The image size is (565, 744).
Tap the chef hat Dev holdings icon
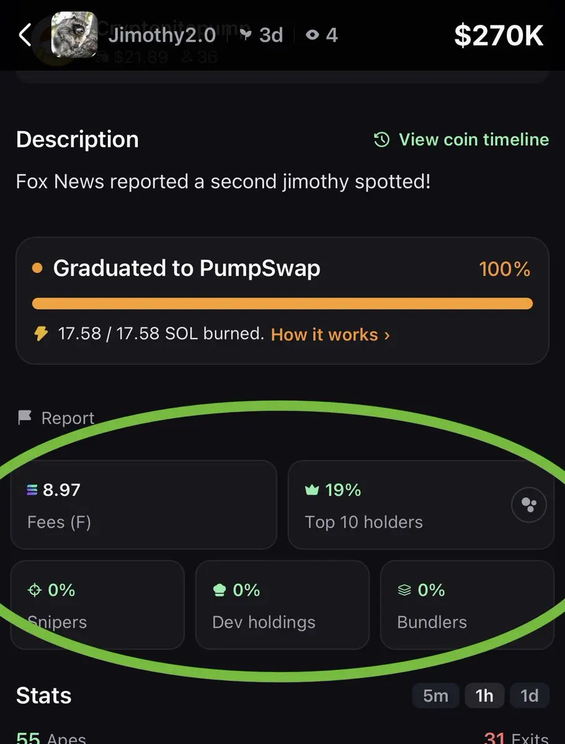(220, 590)
